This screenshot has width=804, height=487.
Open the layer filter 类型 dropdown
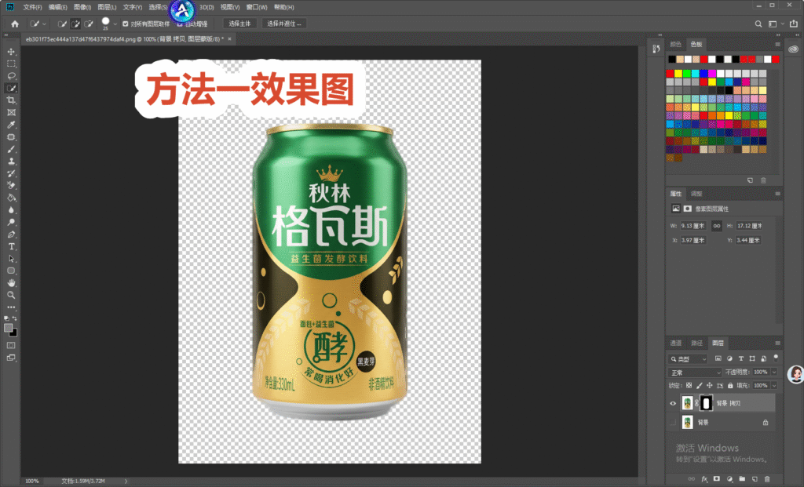(x=688, y=359)
